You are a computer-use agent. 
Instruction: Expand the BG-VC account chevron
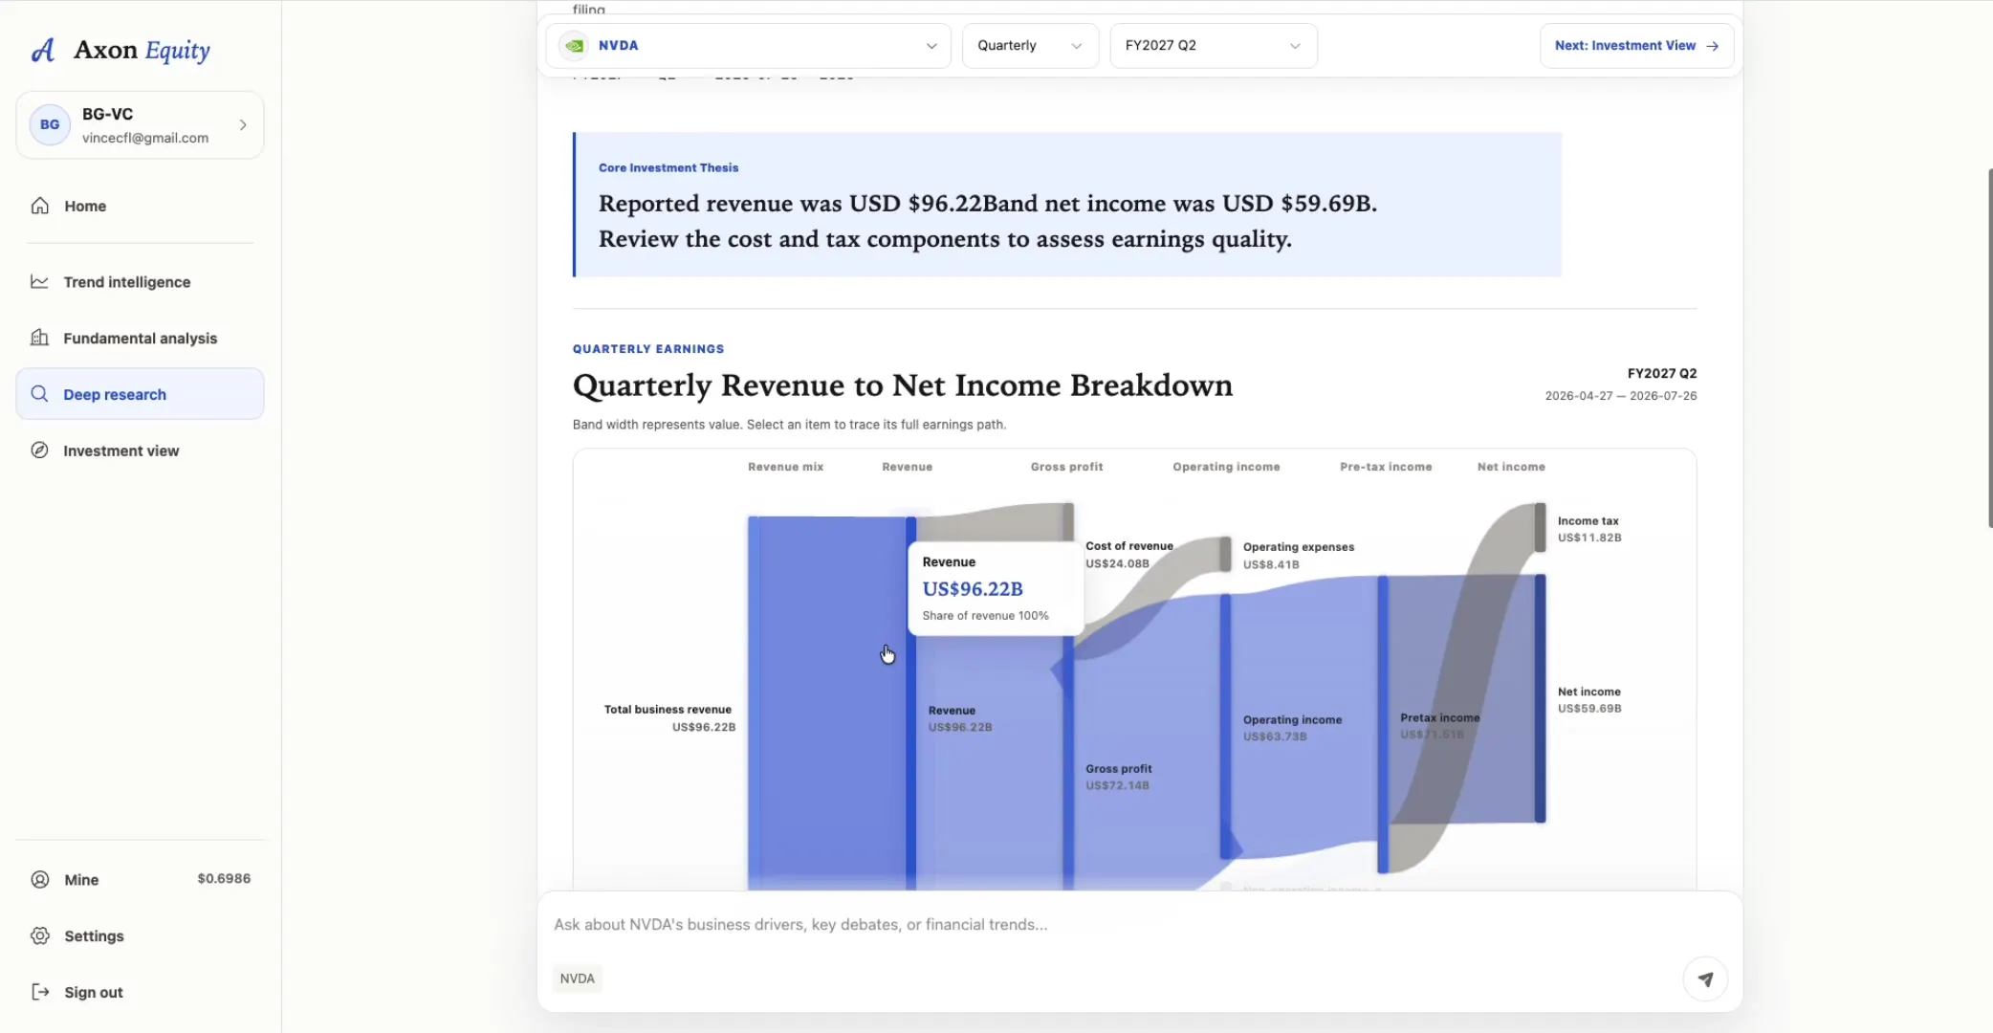pyautogui.click(x=243, y=125)
